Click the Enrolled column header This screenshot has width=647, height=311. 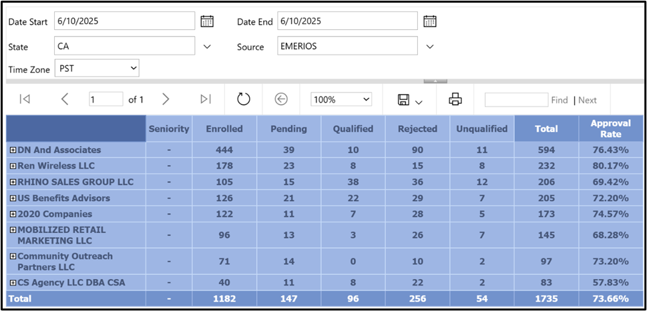click(x=224, y=129)
